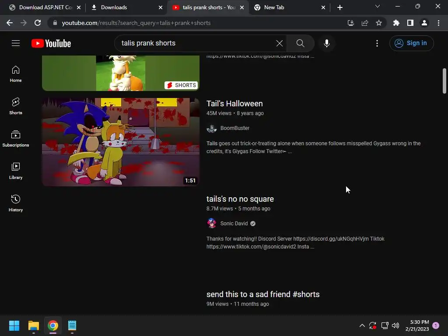Switch to Download ASP.NET Core tab

click(x=45, y=7)
